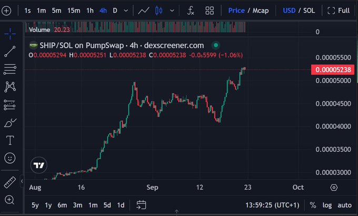Select the 15m timeframe
The height and width of the screenshot is (216, 358).
pyautogui.click(x=74, y=11)
